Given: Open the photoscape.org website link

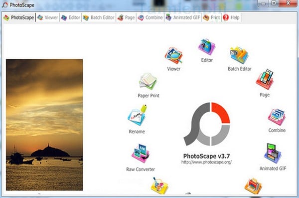Looking at the screenshot, I should (x=206, y=162).
